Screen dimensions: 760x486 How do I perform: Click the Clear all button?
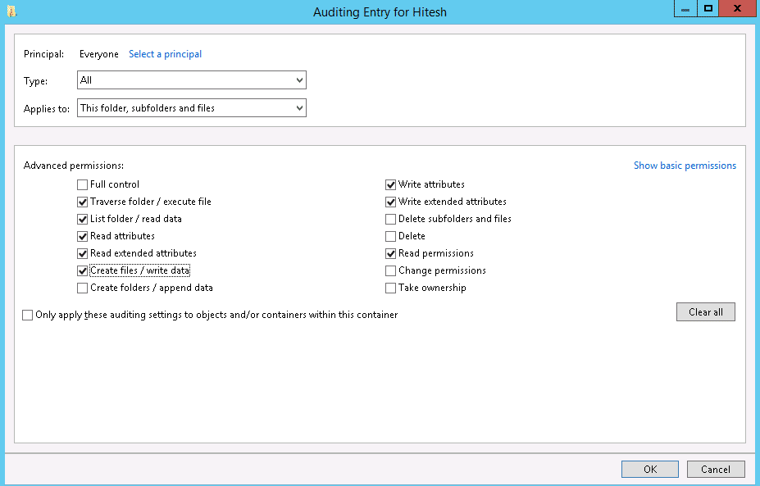(x=706, y=312)
